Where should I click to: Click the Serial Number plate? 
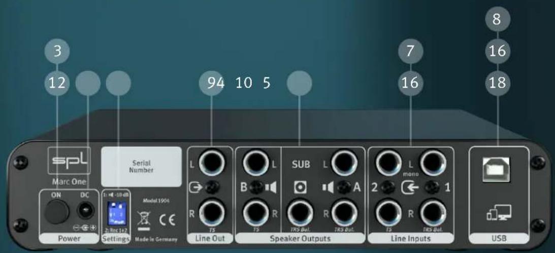click(x=141, y=166)
